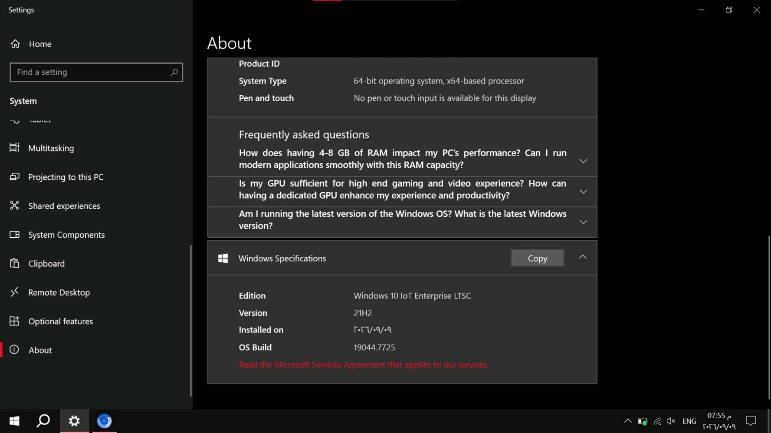Click the Settings gear on the taskbar

click(74, 421)
